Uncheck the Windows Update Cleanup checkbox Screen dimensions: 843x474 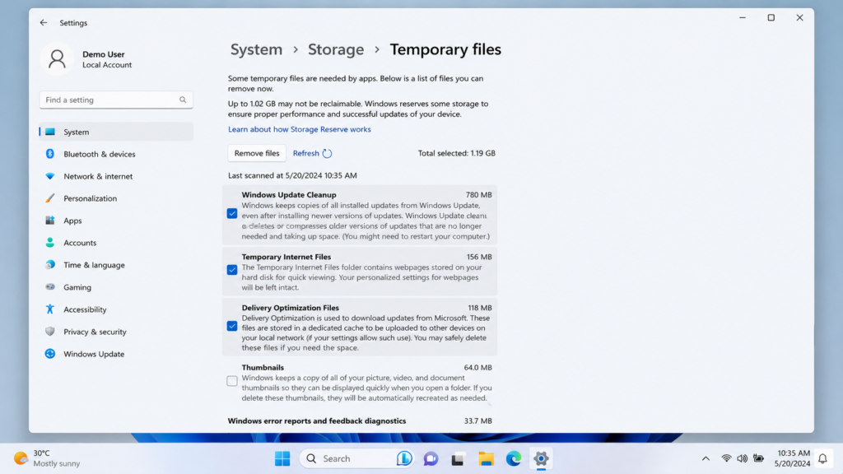(232, 213)
